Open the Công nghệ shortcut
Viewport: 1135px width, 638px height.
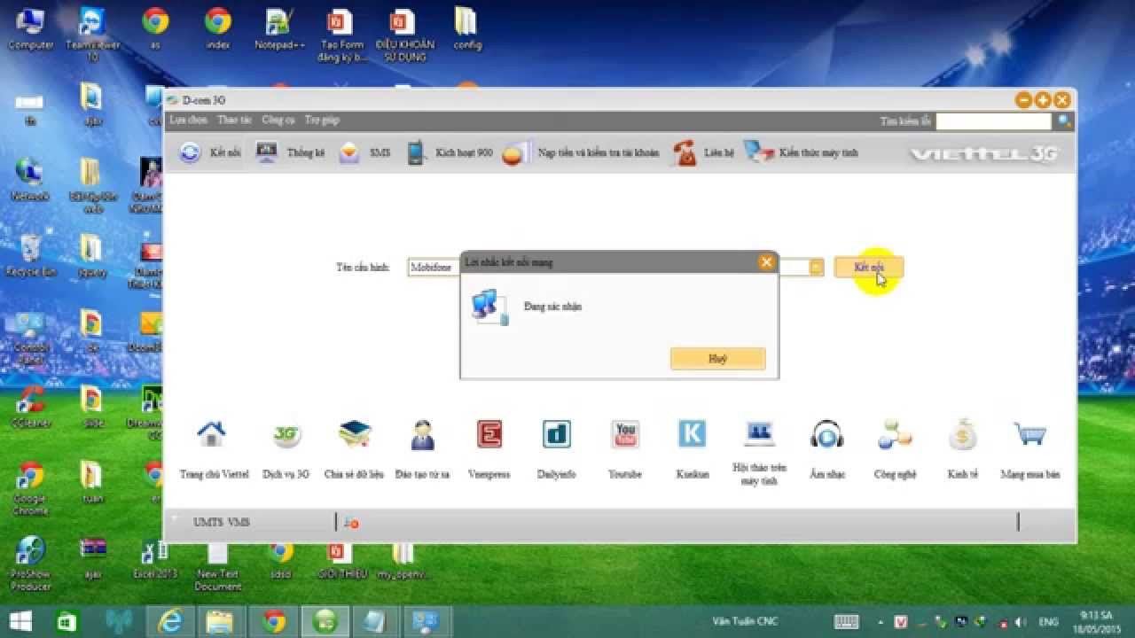895,450
